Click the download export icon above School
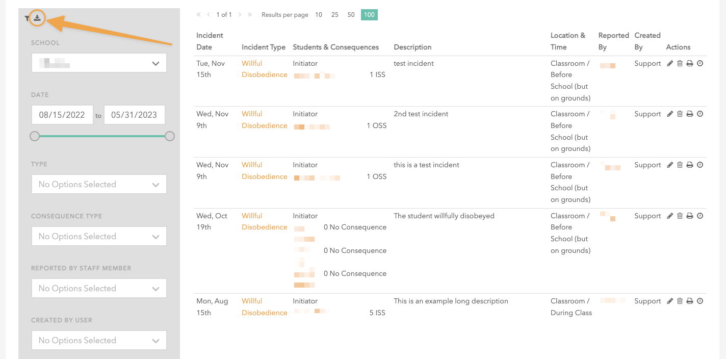The height and width of the screenshot is (359, 726). click(37, 18)
